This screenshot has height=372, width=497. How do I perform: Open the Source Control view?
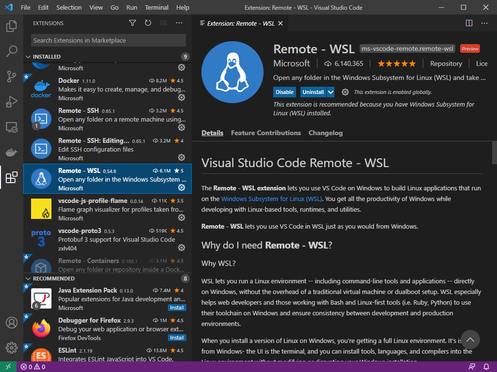[12, 76]
